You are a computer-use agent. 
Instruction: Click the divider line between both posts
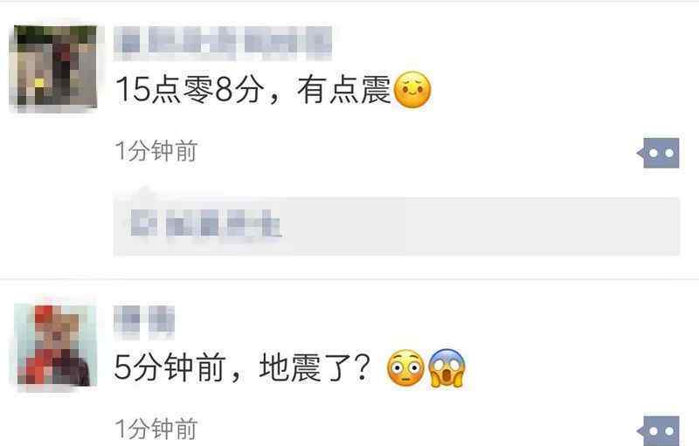tap(349, 279)
